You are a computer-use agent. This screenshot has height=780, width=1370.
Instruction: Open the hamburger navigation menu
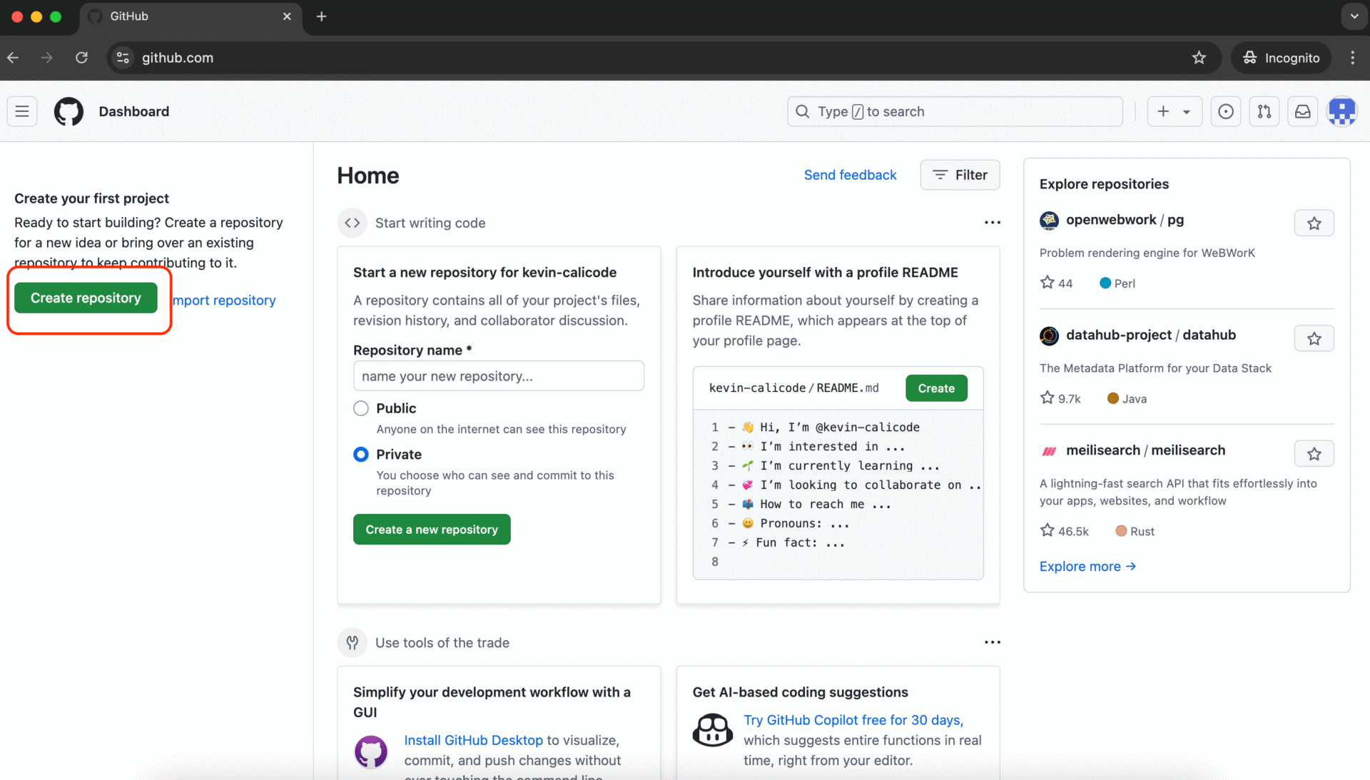(x=22, y=111)
